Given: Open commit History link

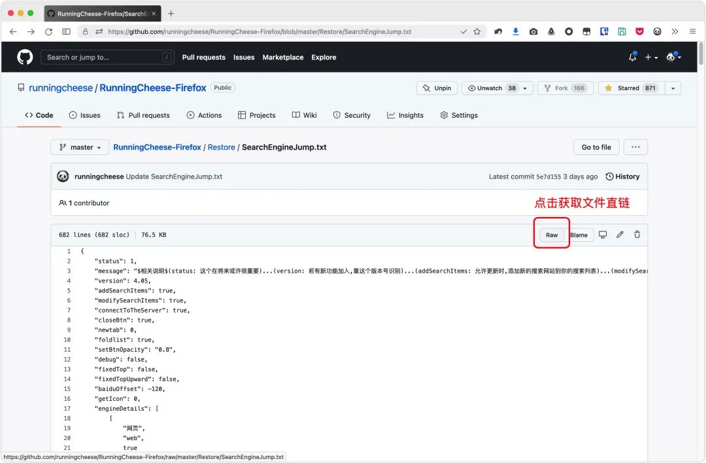Looking at the screenshot, I should pyautogui.click(x=623, y=177).
